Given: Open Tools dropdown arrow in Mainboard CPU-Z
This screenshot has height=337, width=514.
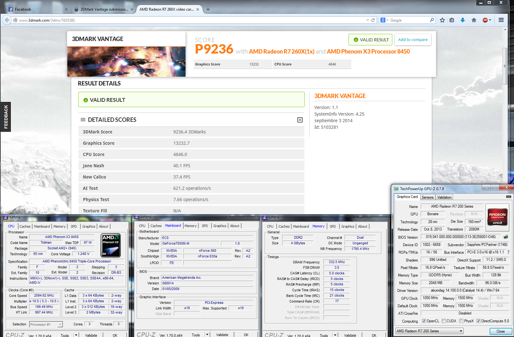Looking at the screenshot, I should coord(207,335).
